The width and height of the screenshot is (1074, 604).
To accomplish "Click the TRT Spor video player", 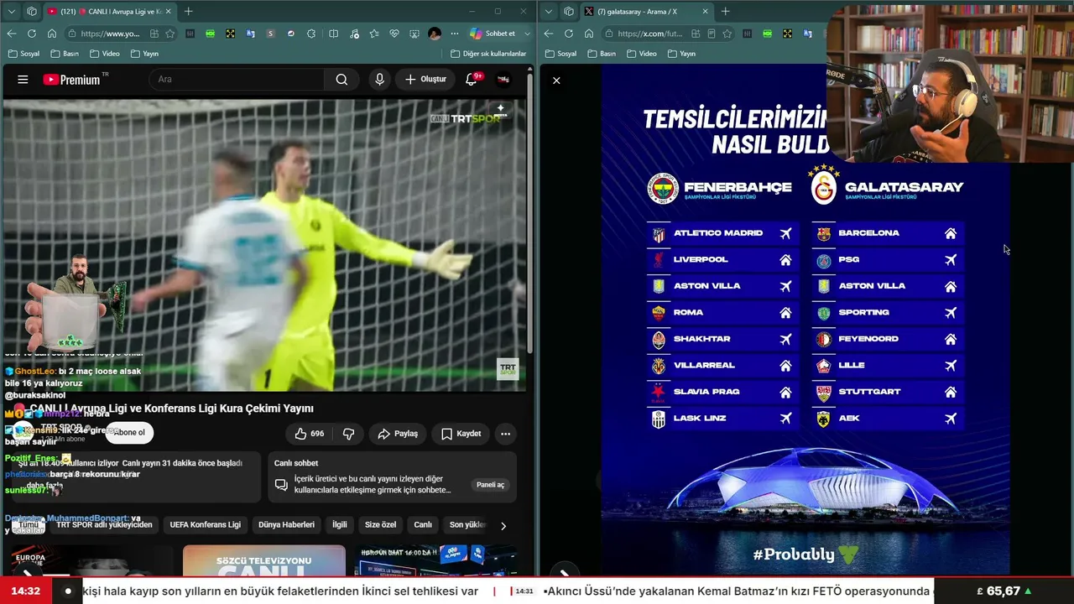I will (264, 245).
